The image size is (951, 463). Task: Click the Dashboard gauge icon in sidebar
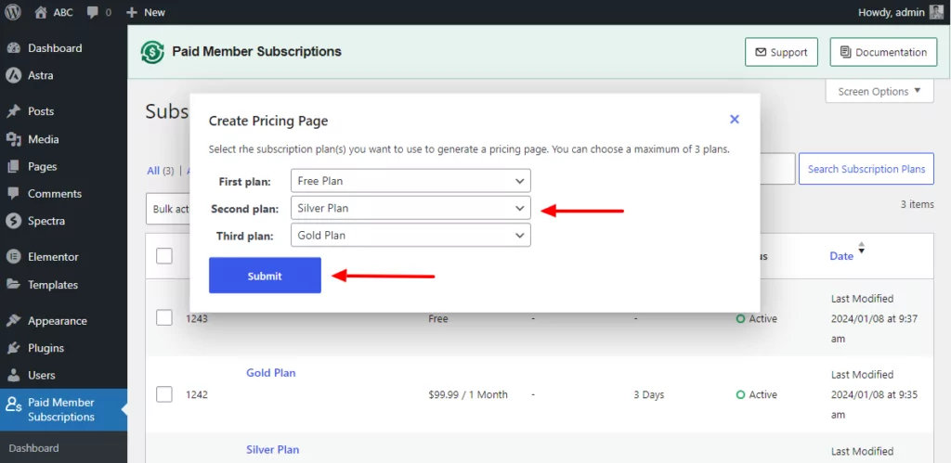[13, 48]
